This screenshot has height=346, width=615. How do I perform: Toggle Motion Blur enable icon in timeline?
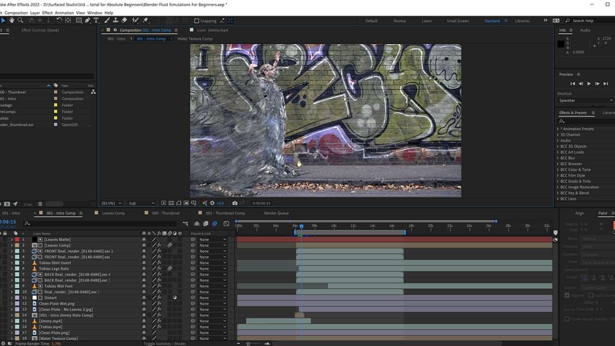coord(215,223)
